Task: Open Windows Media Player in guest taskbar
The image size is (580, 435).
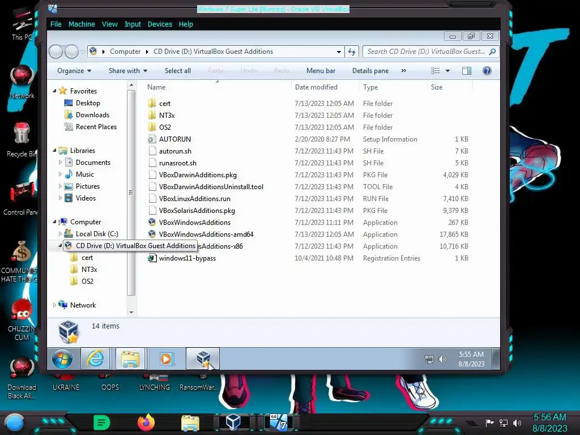Action: pos(166,359)
